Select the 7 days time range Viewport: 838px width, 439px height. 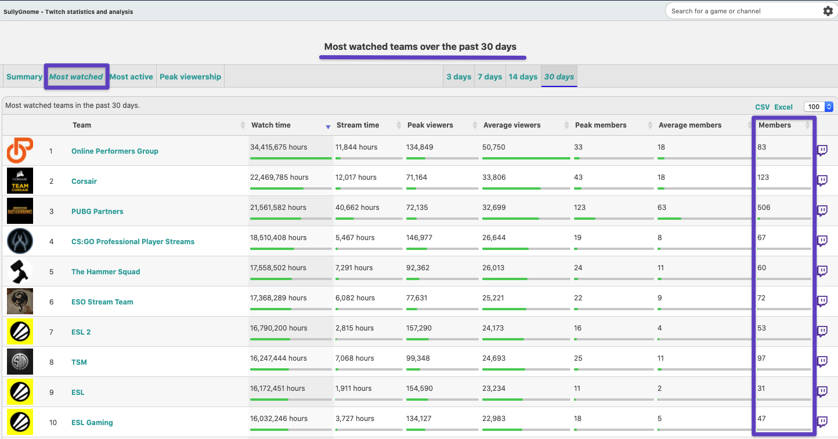[489, 77]
